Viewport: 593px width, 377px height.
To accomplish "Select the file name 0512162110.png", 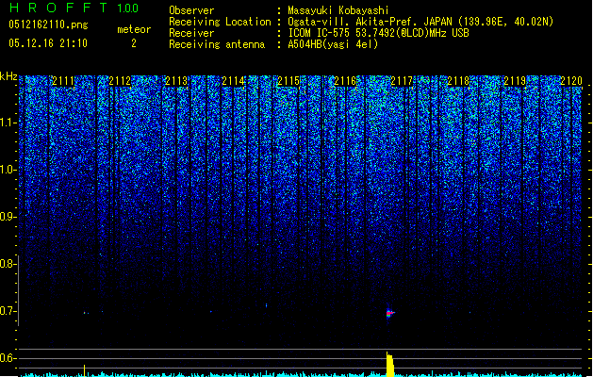I will tap(48, 25).
